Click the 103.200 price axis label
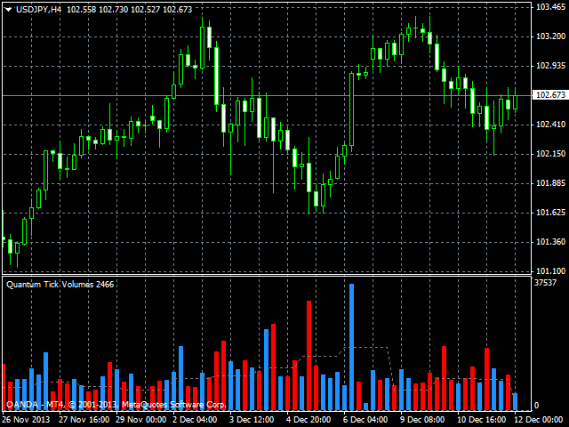The width and height of the screenshot is (569, 427). [550, 36]
